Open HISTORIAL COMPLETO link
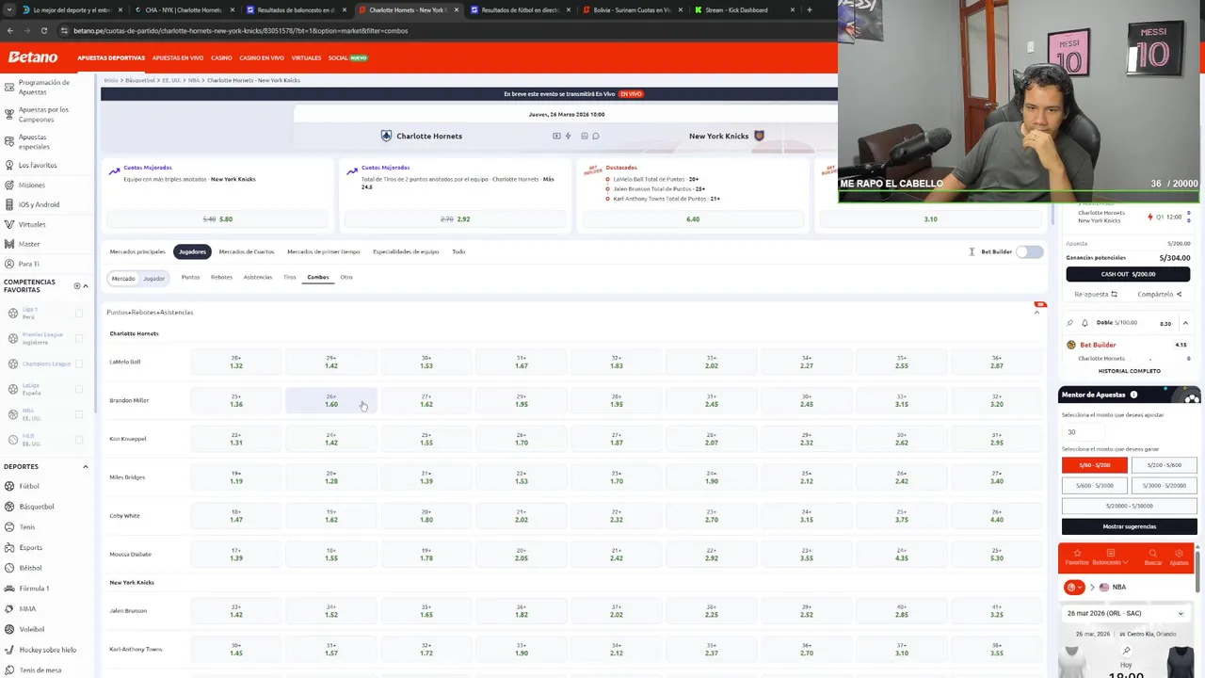1205x678 pixels. (1130, 371)
